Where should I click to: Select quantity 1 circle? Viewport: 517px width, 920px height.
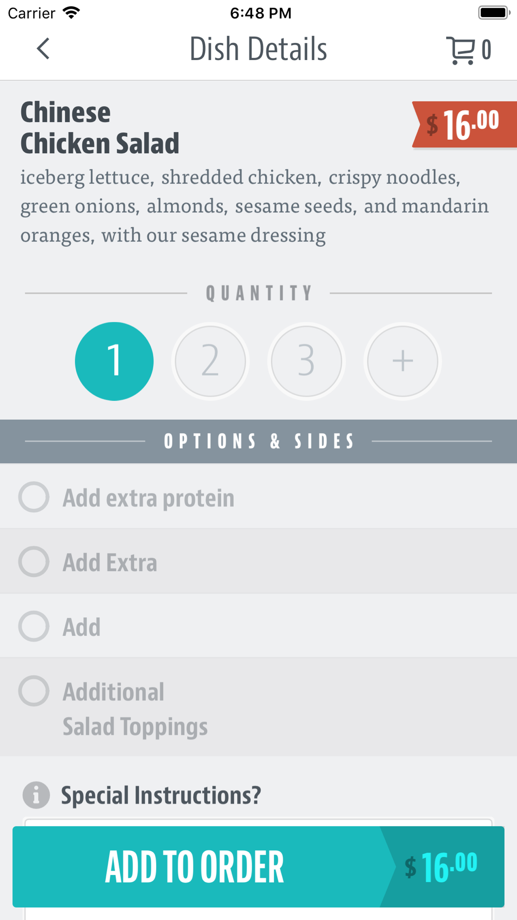(114, 361)
